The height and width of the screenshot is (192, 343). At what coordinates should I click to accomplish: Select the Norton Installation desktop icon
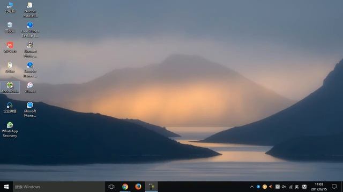[x=30, y=10]
